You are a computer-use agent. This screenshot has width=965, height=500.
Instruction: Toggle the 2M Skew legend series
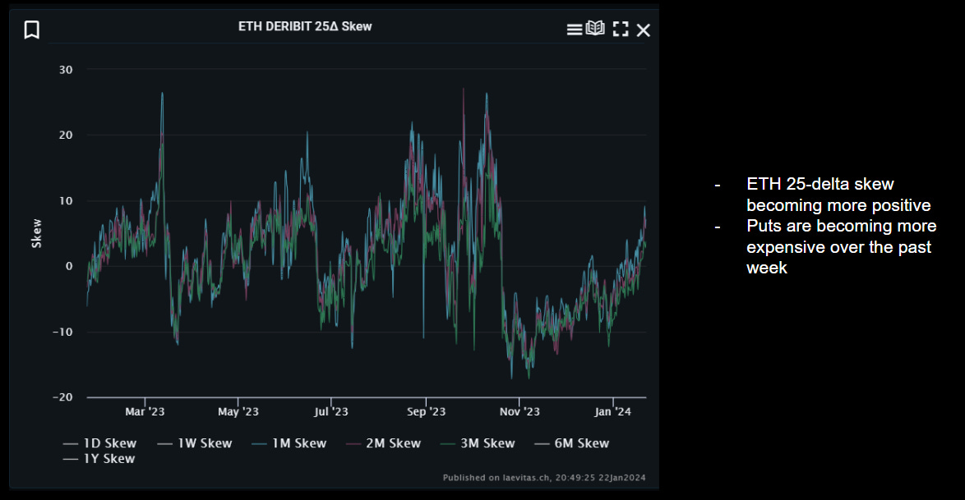coord(383,443)
